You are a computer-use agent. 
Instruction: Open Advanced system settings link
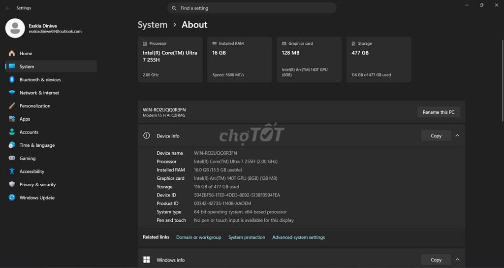[x=298, y=237]
